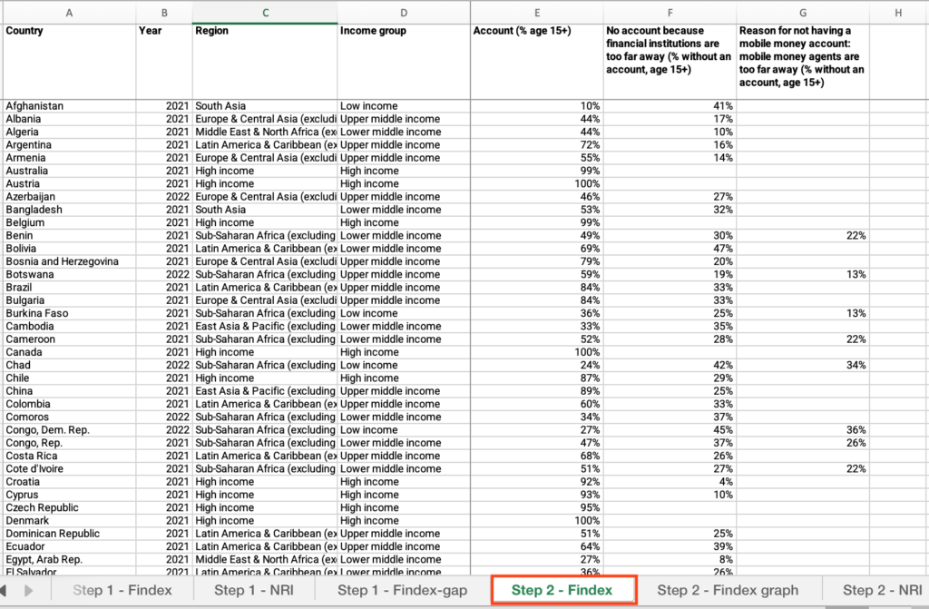Image resolution: width=929 pixels, height=609 pixels.
Task: Select the "Middle East & North Africa" region cell for Algeria
Action: point(265,133)
